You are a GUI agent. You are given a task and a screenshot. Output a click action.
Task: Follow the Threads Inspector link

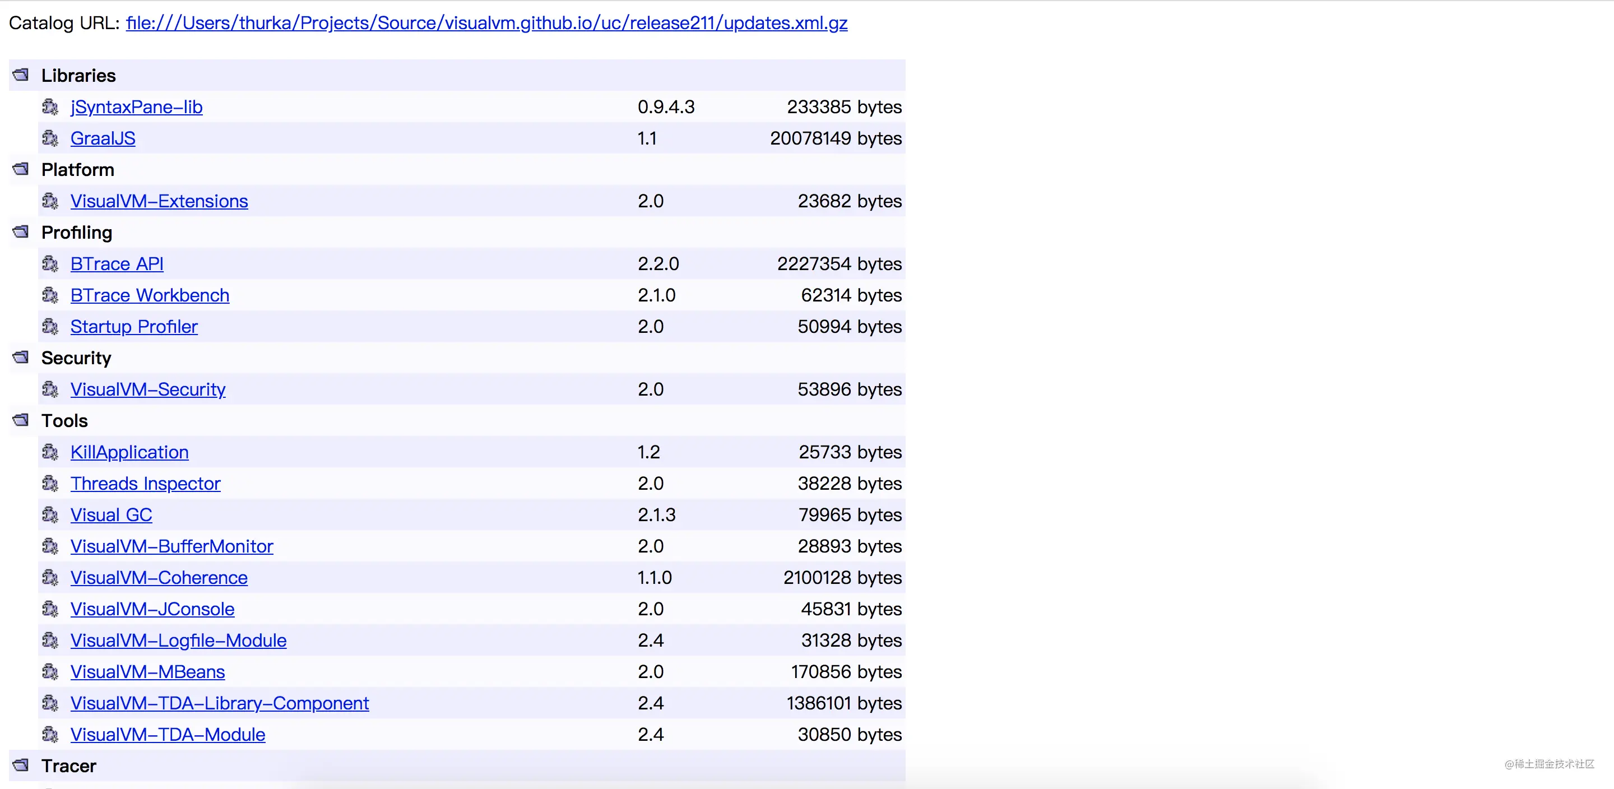coord(145,483)
